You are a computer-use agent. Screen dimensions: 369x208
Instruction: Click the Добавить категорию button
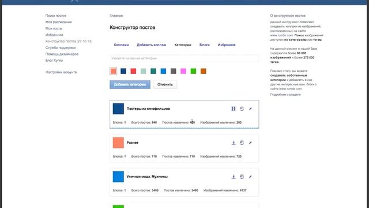coord(130,84)
